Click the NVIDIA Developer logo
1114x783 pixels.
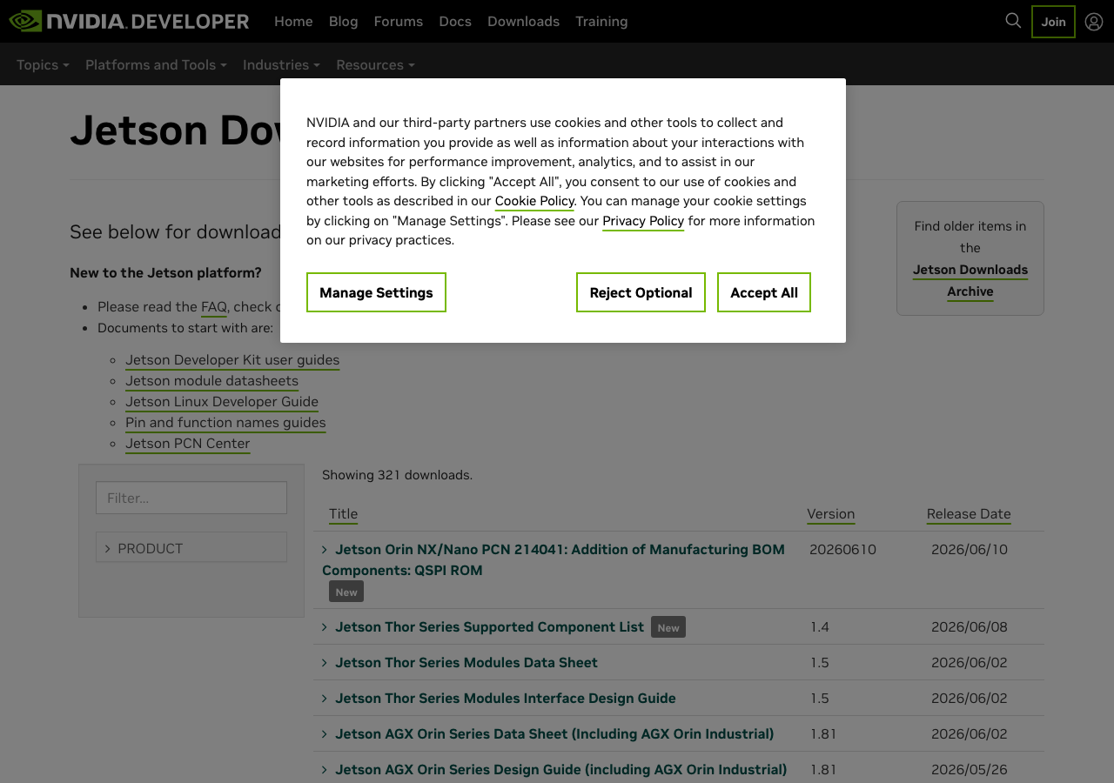tap(129, 21)
